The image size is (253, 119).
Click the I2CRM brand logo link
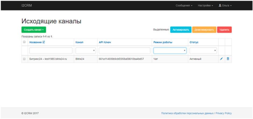pyautogui.click(x=27, y=5)
